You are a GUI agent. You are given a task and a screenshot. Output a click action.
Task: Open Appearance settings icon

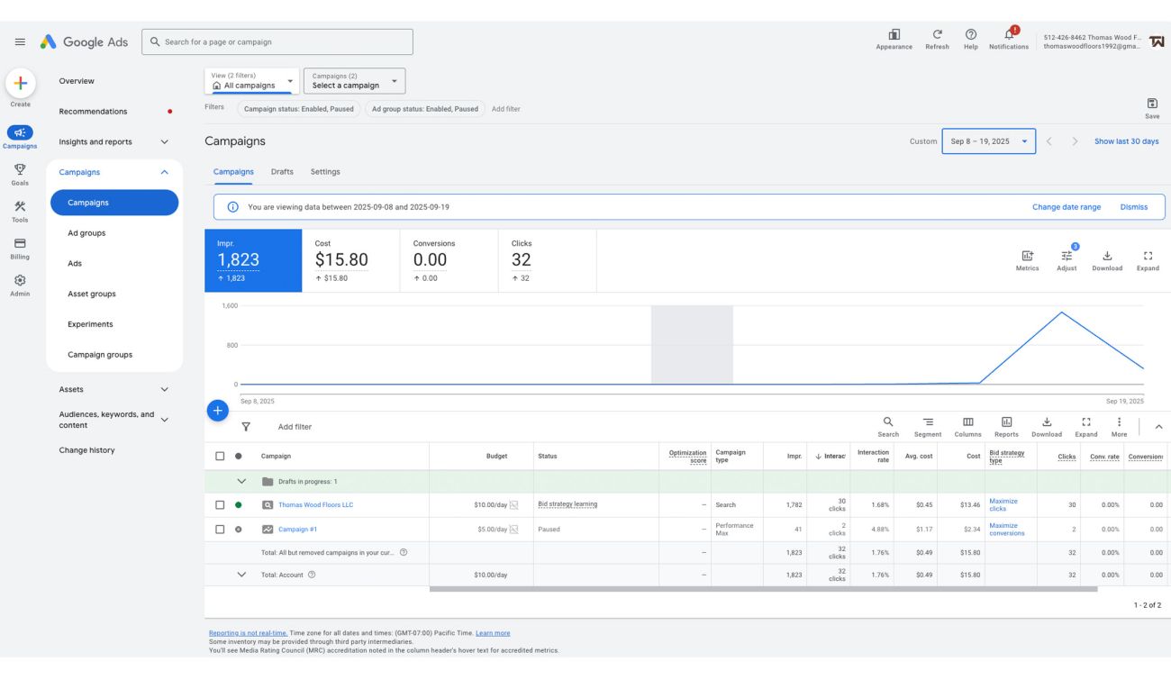pos(894,34)
